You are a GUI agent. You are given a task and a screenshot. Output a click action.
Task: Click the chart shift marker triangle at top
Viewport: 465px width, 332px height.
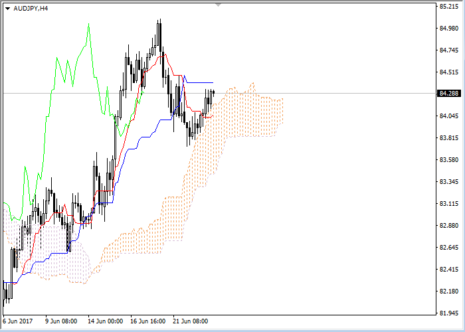(219, 5)
